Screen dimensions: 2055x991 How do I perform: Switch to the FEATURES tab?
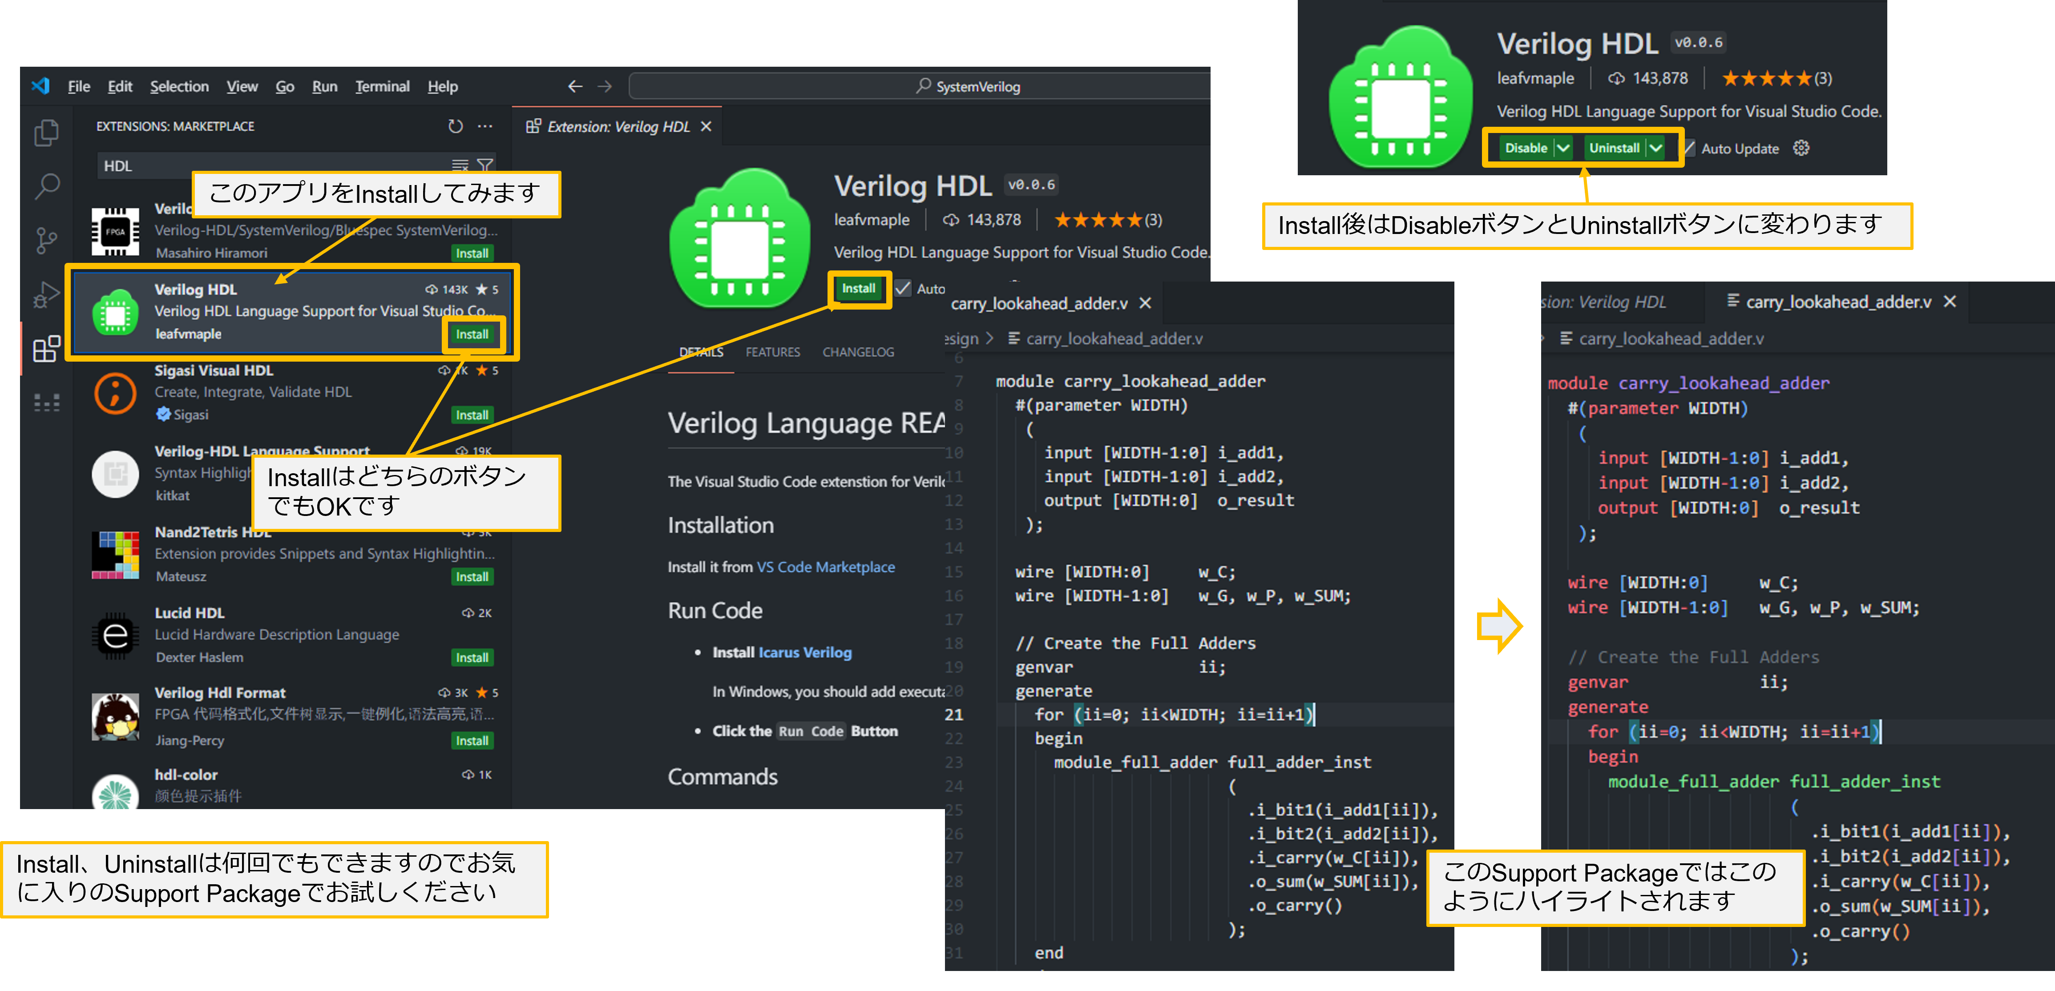pyautogui.click(x=772, y=352)
